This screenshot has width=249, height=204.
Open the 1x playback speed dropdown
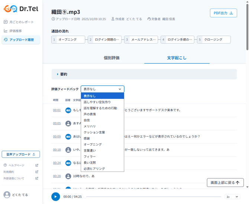point(232,197)
